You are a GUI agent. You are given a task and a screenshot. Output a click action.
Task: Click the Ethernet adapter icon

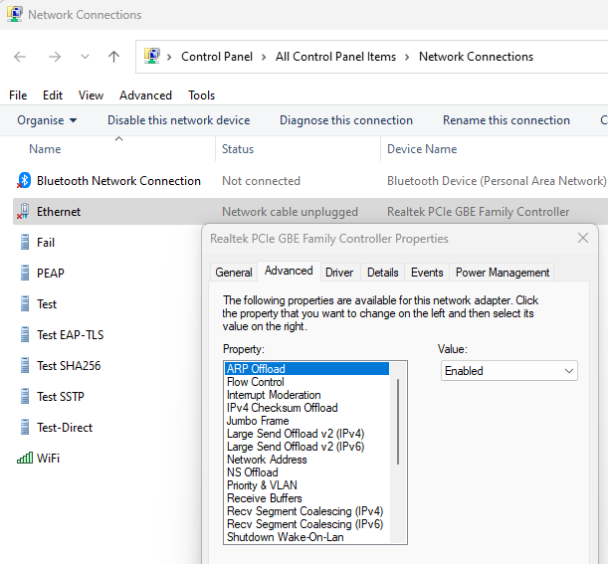point(23,211)
